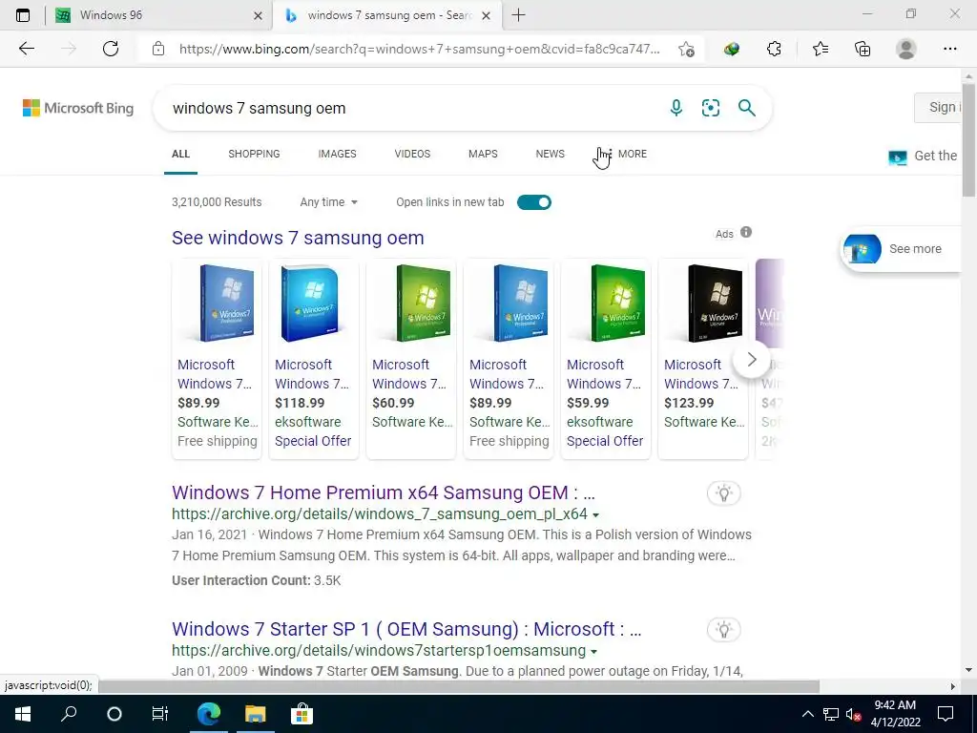Click lightbulb icon beside Home Premium result
This screenshot has height=733, width=977.
[724, 493]
